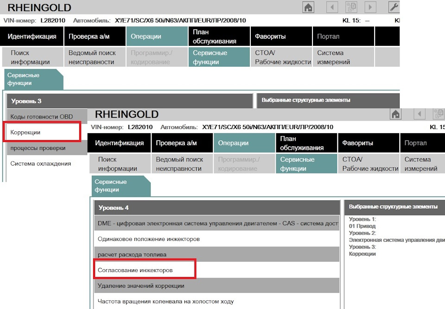Click the teal Сервисные функции page tab, upper-left window

tap(33, 79)
